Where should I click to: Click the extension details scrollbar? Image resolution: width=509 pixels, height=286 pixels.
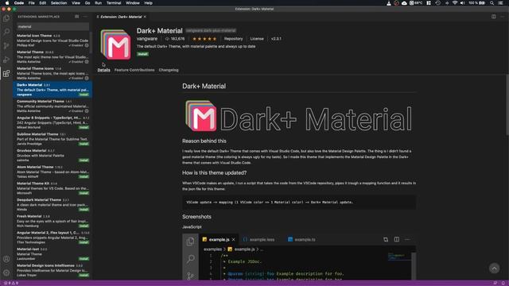pos(507,106)
